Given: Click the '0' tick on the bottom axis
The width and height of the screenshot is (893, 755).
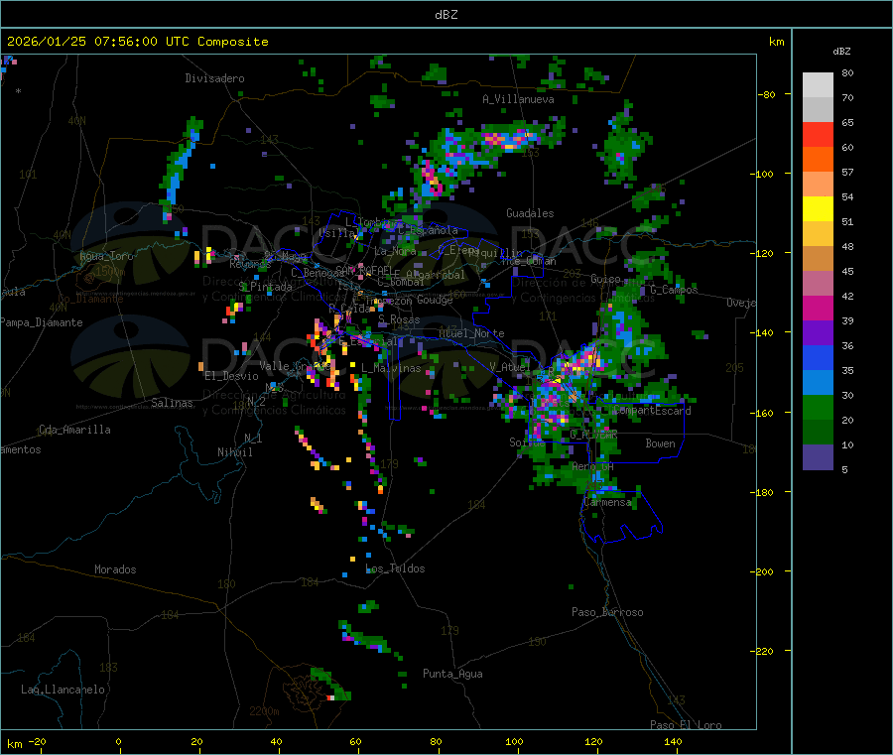Looking at the screenshot, I should tap(118, 741).
